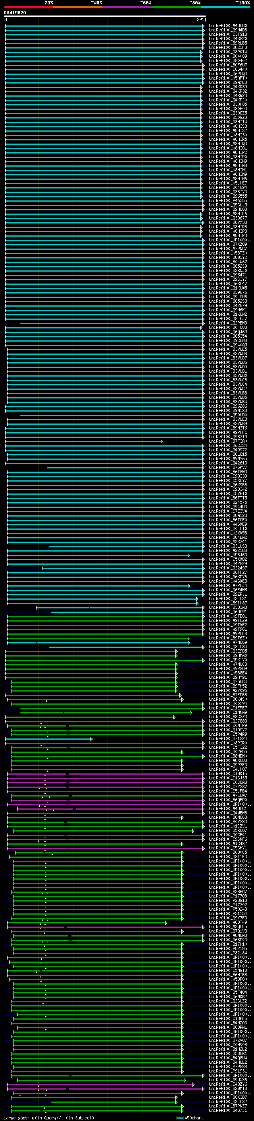Image resolution: width=254 pixels, height=1121 pixels.
Task: Select the UniRef100_A7PFJ4 entry
Action: click(227, 586)
